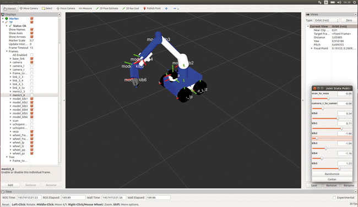
Task: Uncheck the Show Names checkbox
Action: coord(32,30)
